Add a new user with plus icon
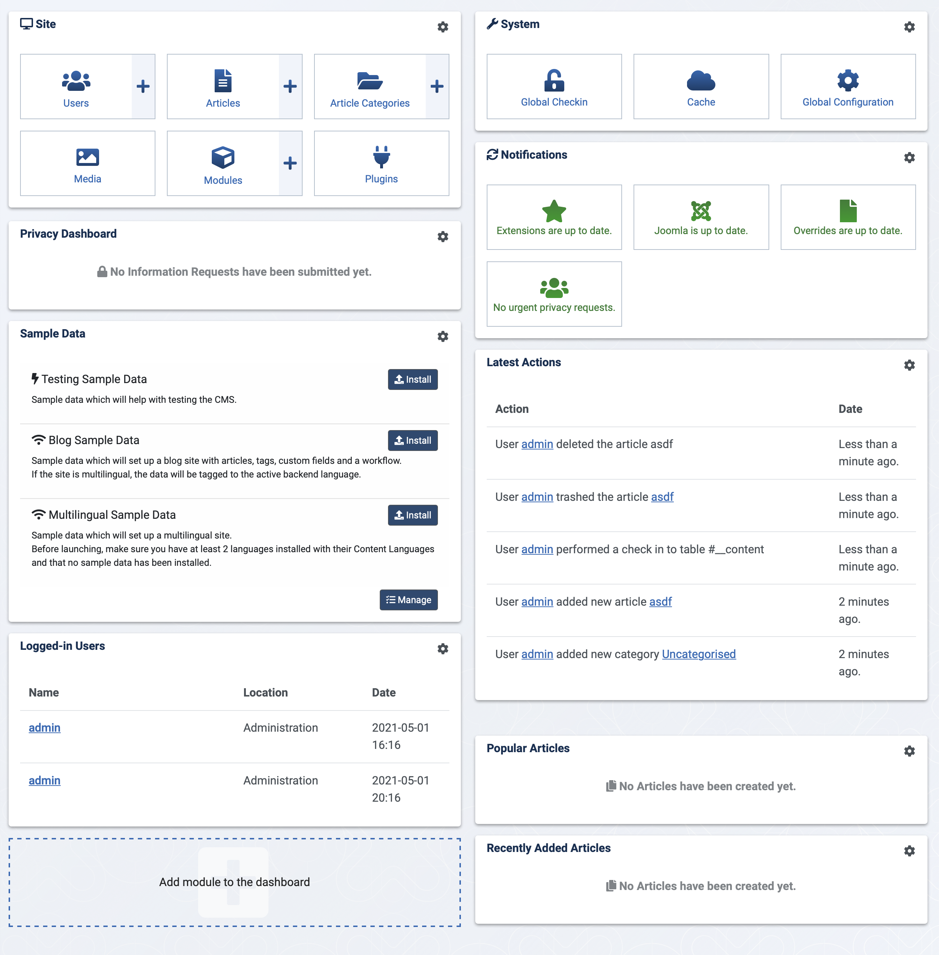This screenshot has height=955, width=939. [x=143, y=87]
